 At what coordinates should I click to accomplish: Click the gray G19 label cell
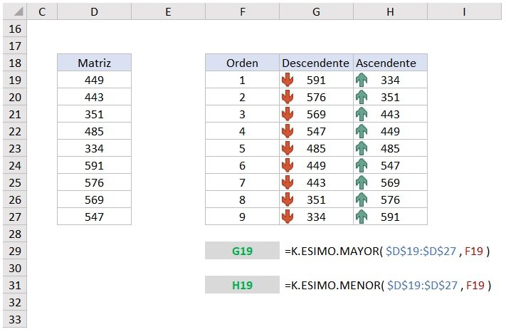click(243, 251)
